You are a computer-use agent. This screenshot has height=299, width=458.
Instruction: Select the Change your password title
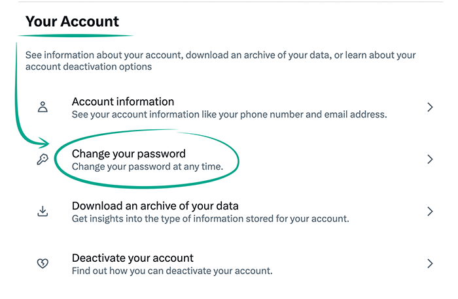(x=129, y=154)
